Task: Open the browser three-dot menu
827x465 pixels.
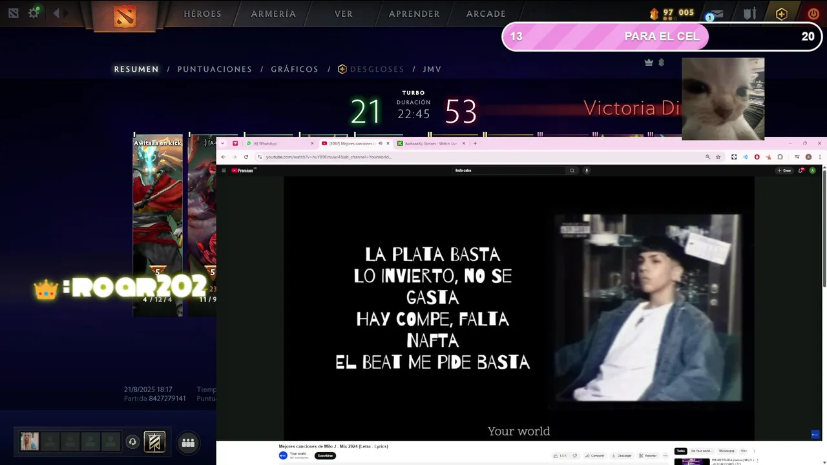Action: [820, 157]
